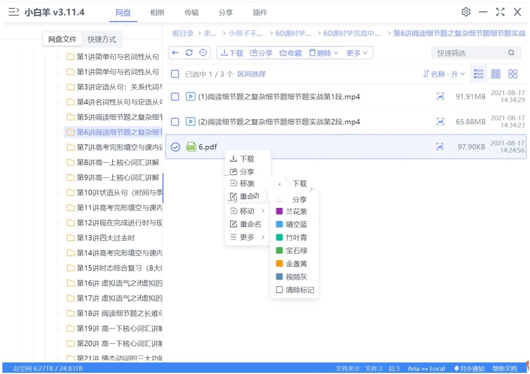The image size is (530, 374).
Task: Refresh the current folder listing
Action: point(189,53)
